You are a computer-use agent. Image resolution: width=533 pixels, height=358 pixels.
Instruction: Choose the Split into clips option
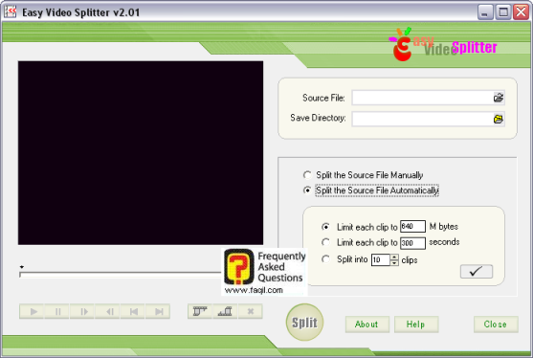[x=325, y=259]
